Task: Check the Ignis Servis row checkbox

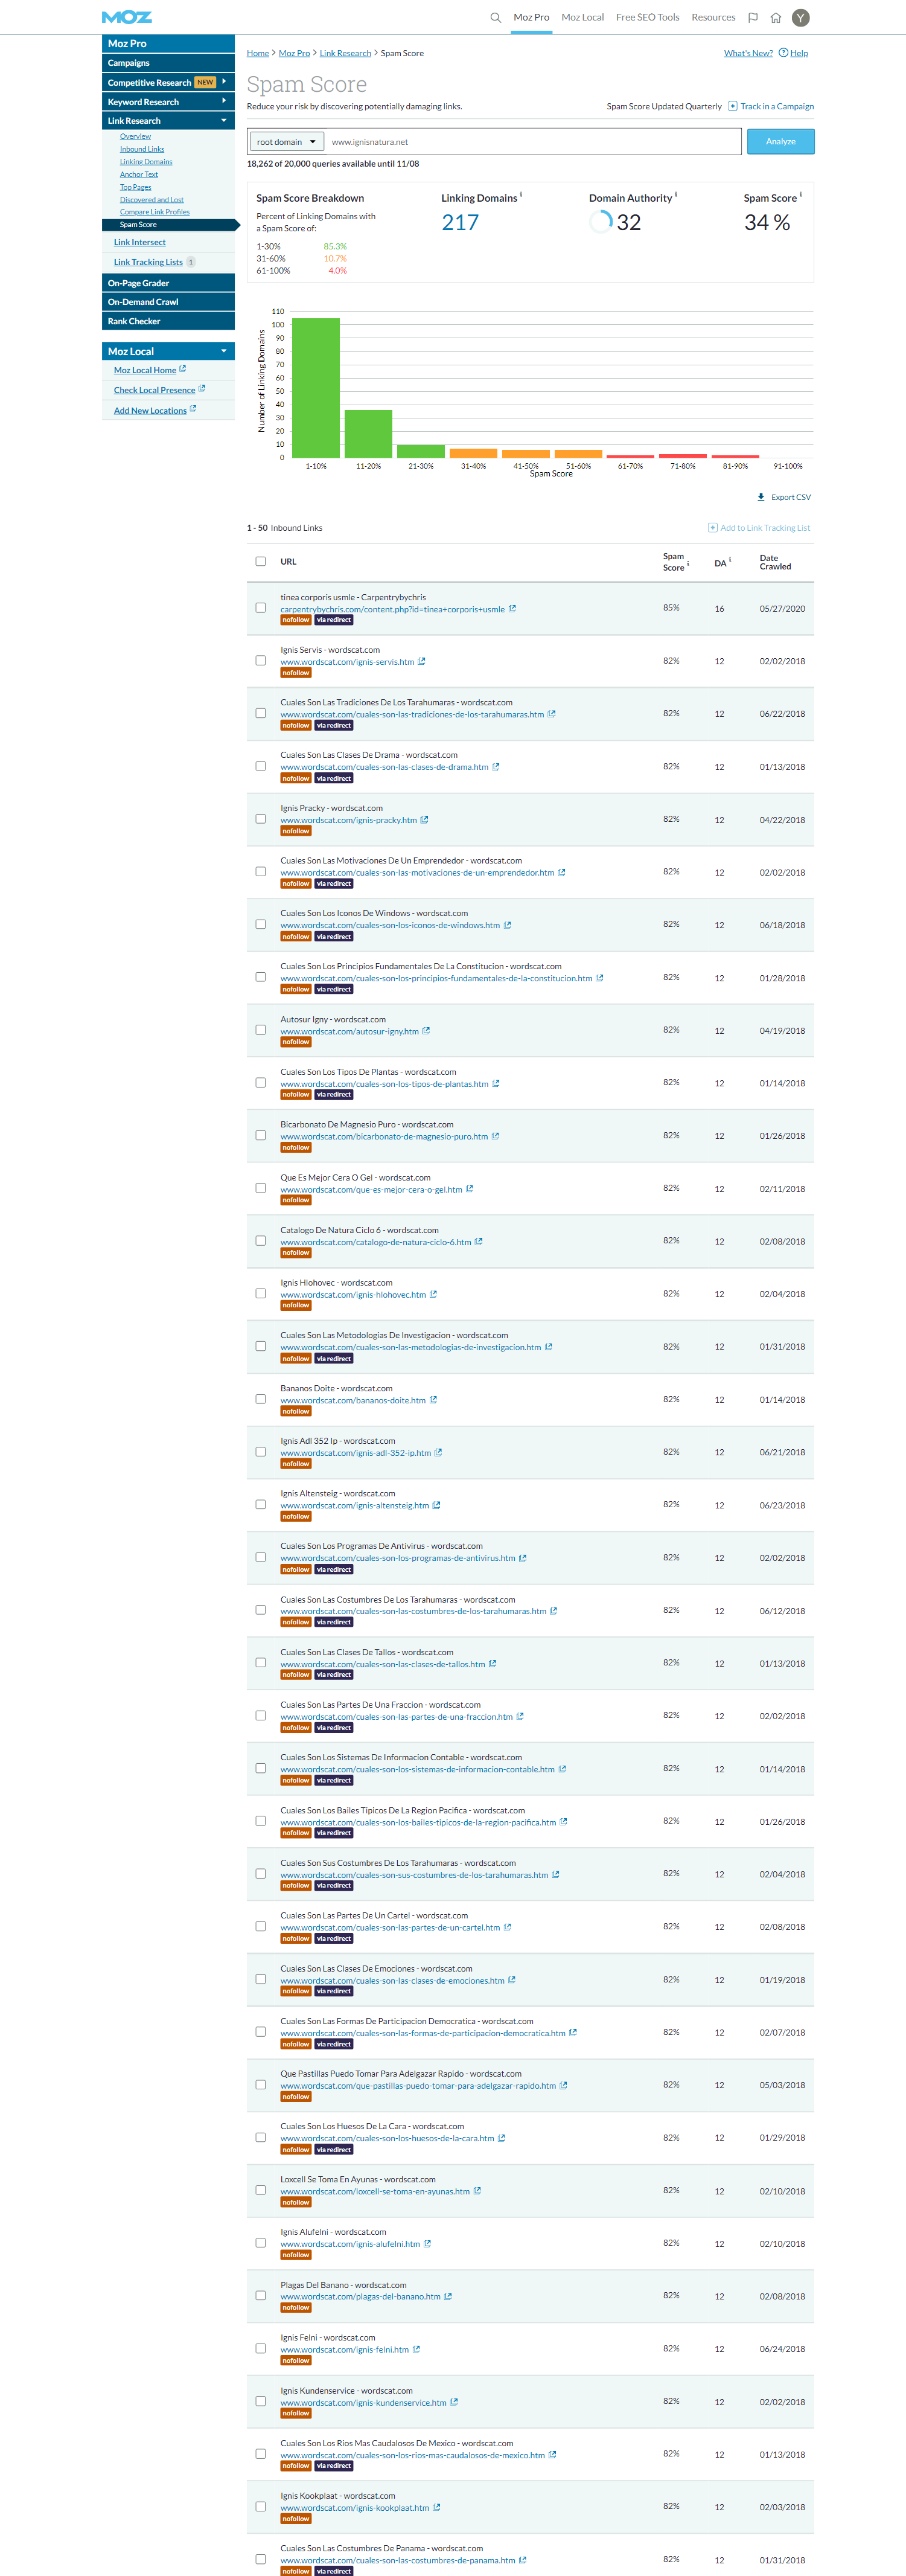Action: tap(260, 661)
